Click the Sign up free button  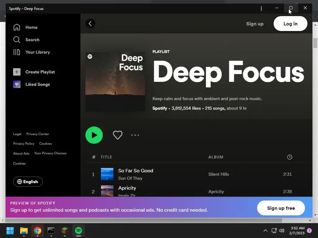281,208
